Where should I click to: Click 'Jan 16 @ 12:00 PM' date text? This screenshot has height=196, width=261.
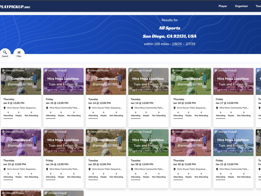[x=185, y=103]
